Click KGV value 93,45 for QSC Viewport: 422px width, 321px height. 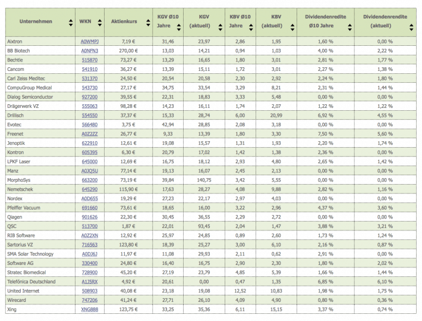204,226
